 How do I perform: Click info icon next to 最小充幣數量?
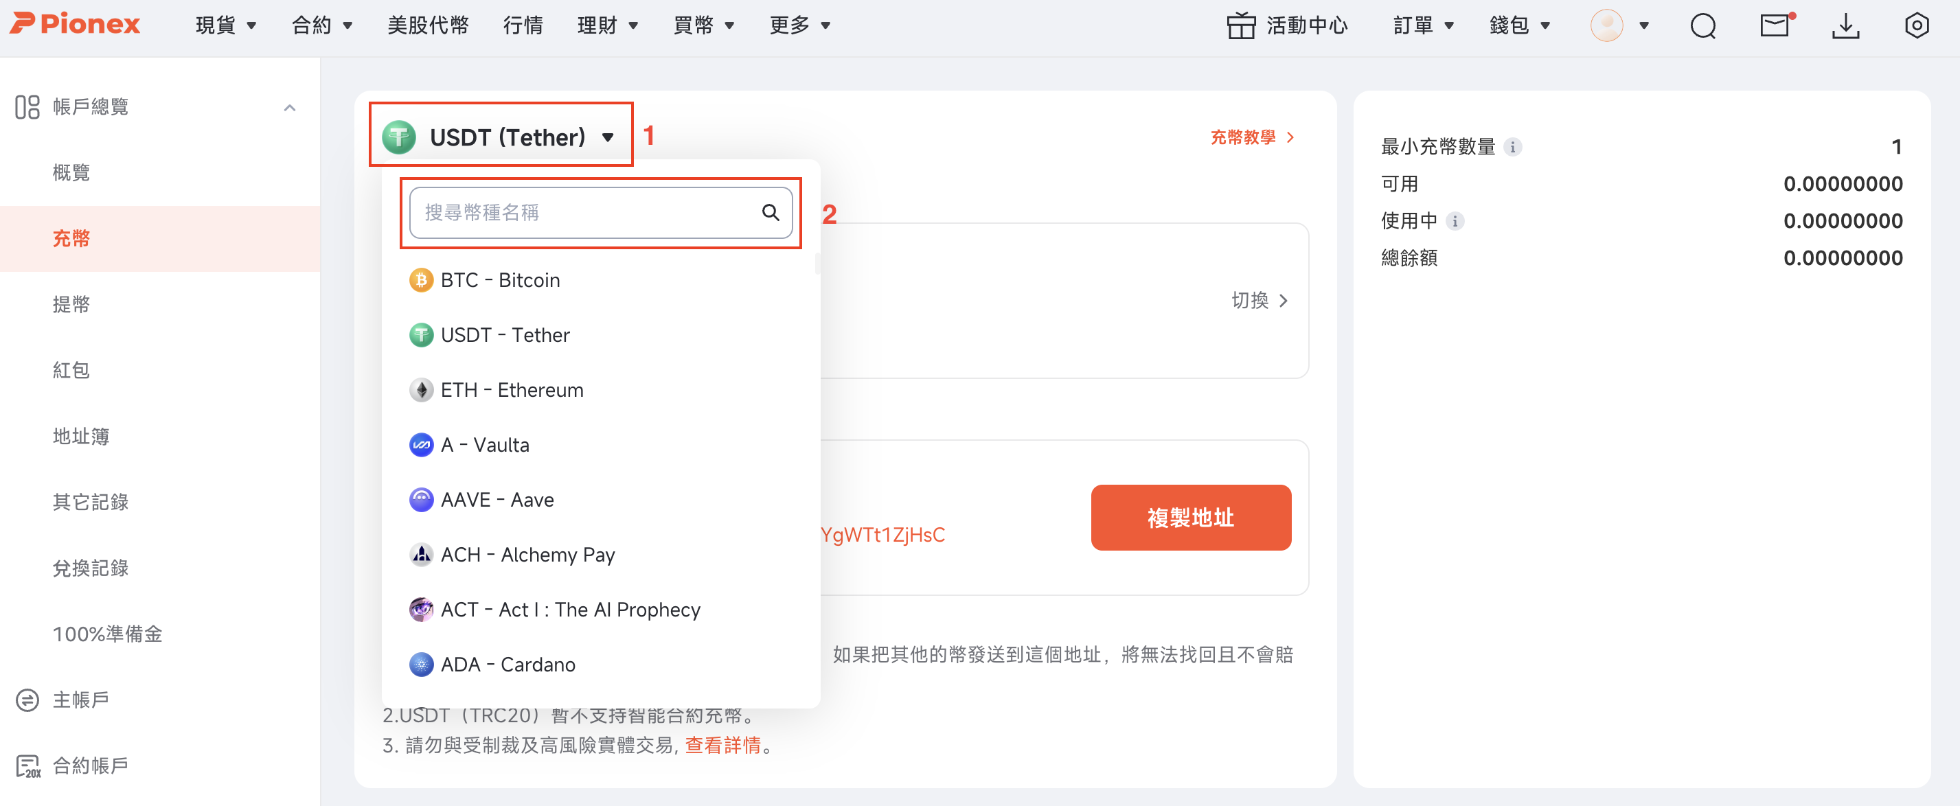tap(1513, 147)
